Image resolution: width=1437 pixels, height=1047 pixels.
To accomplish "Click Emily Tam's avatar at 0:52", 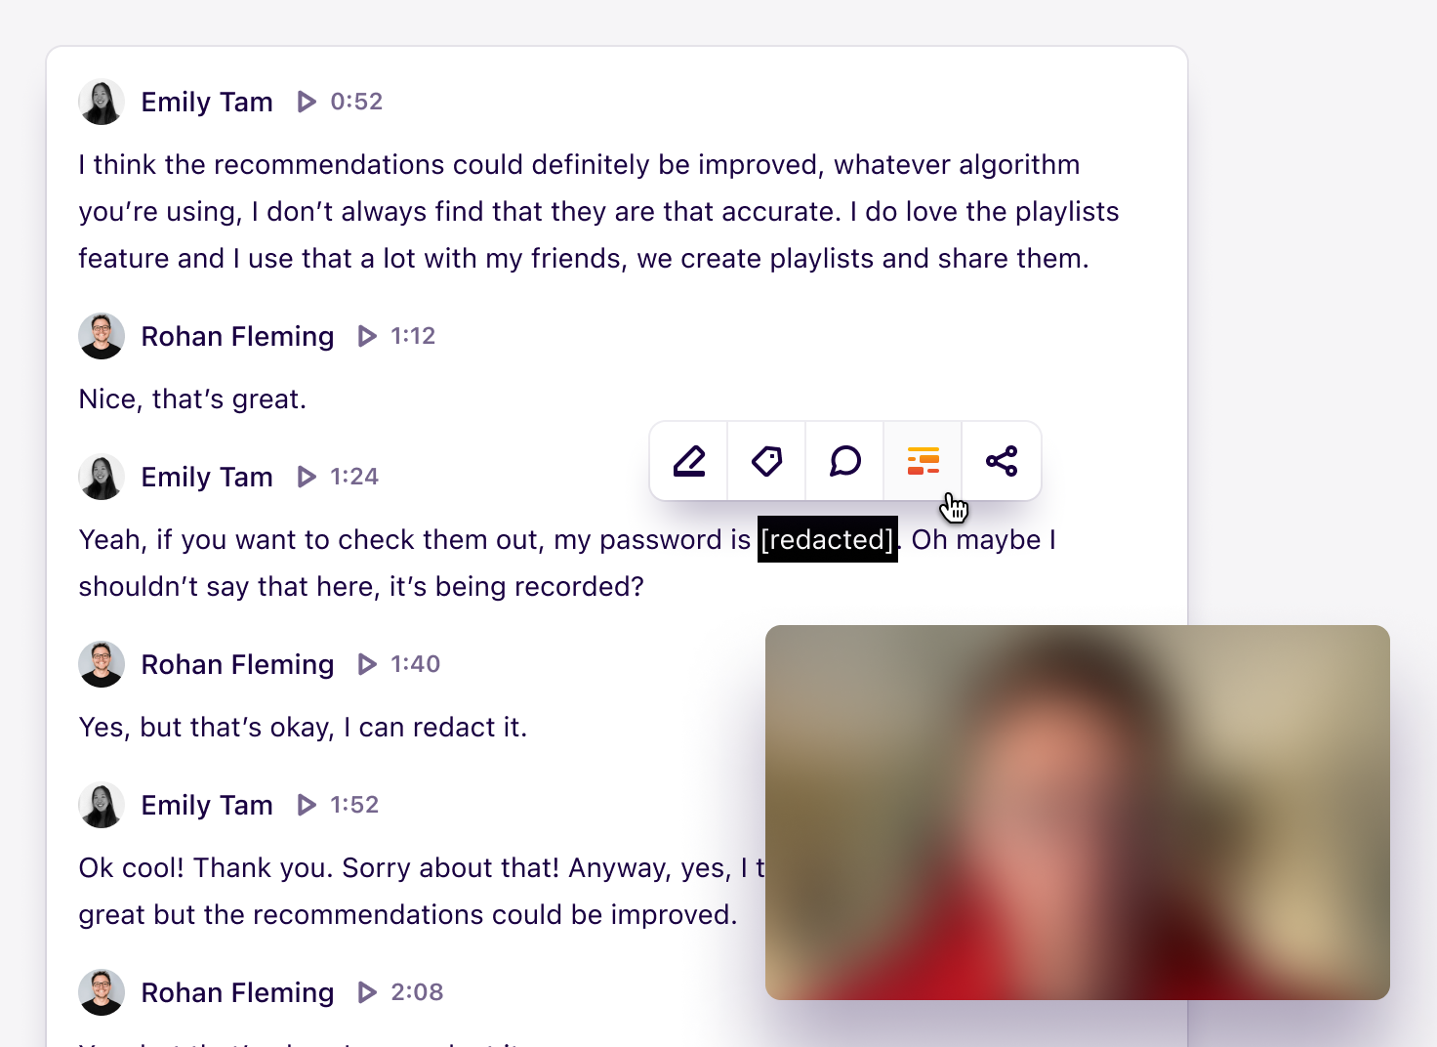I will 102,102.
